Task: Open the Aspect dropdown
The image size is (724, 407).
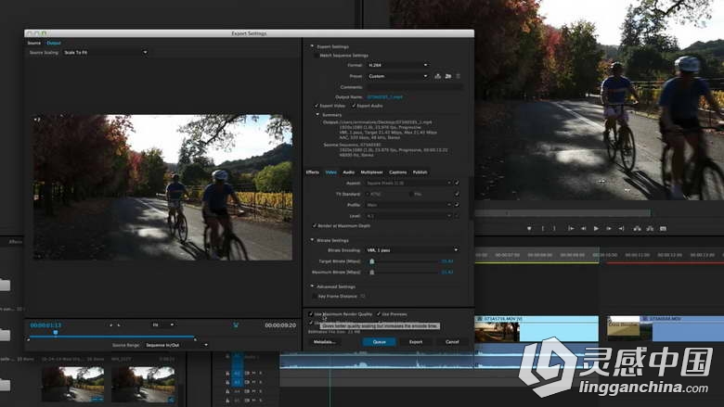Action: 408,183
